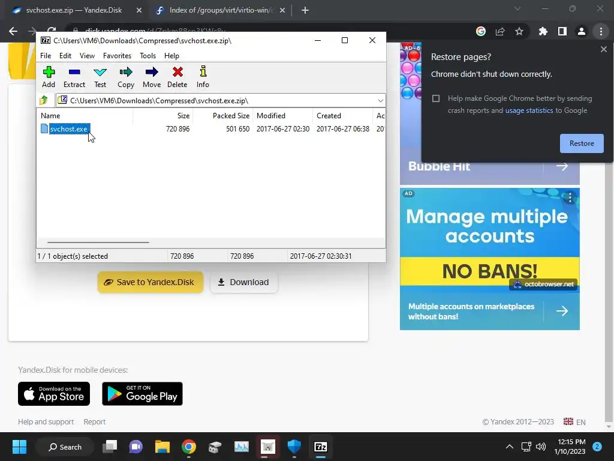This screenshot has width=614, height=461.
Task: Run the Test archive tool
Action: pos(100,77)
